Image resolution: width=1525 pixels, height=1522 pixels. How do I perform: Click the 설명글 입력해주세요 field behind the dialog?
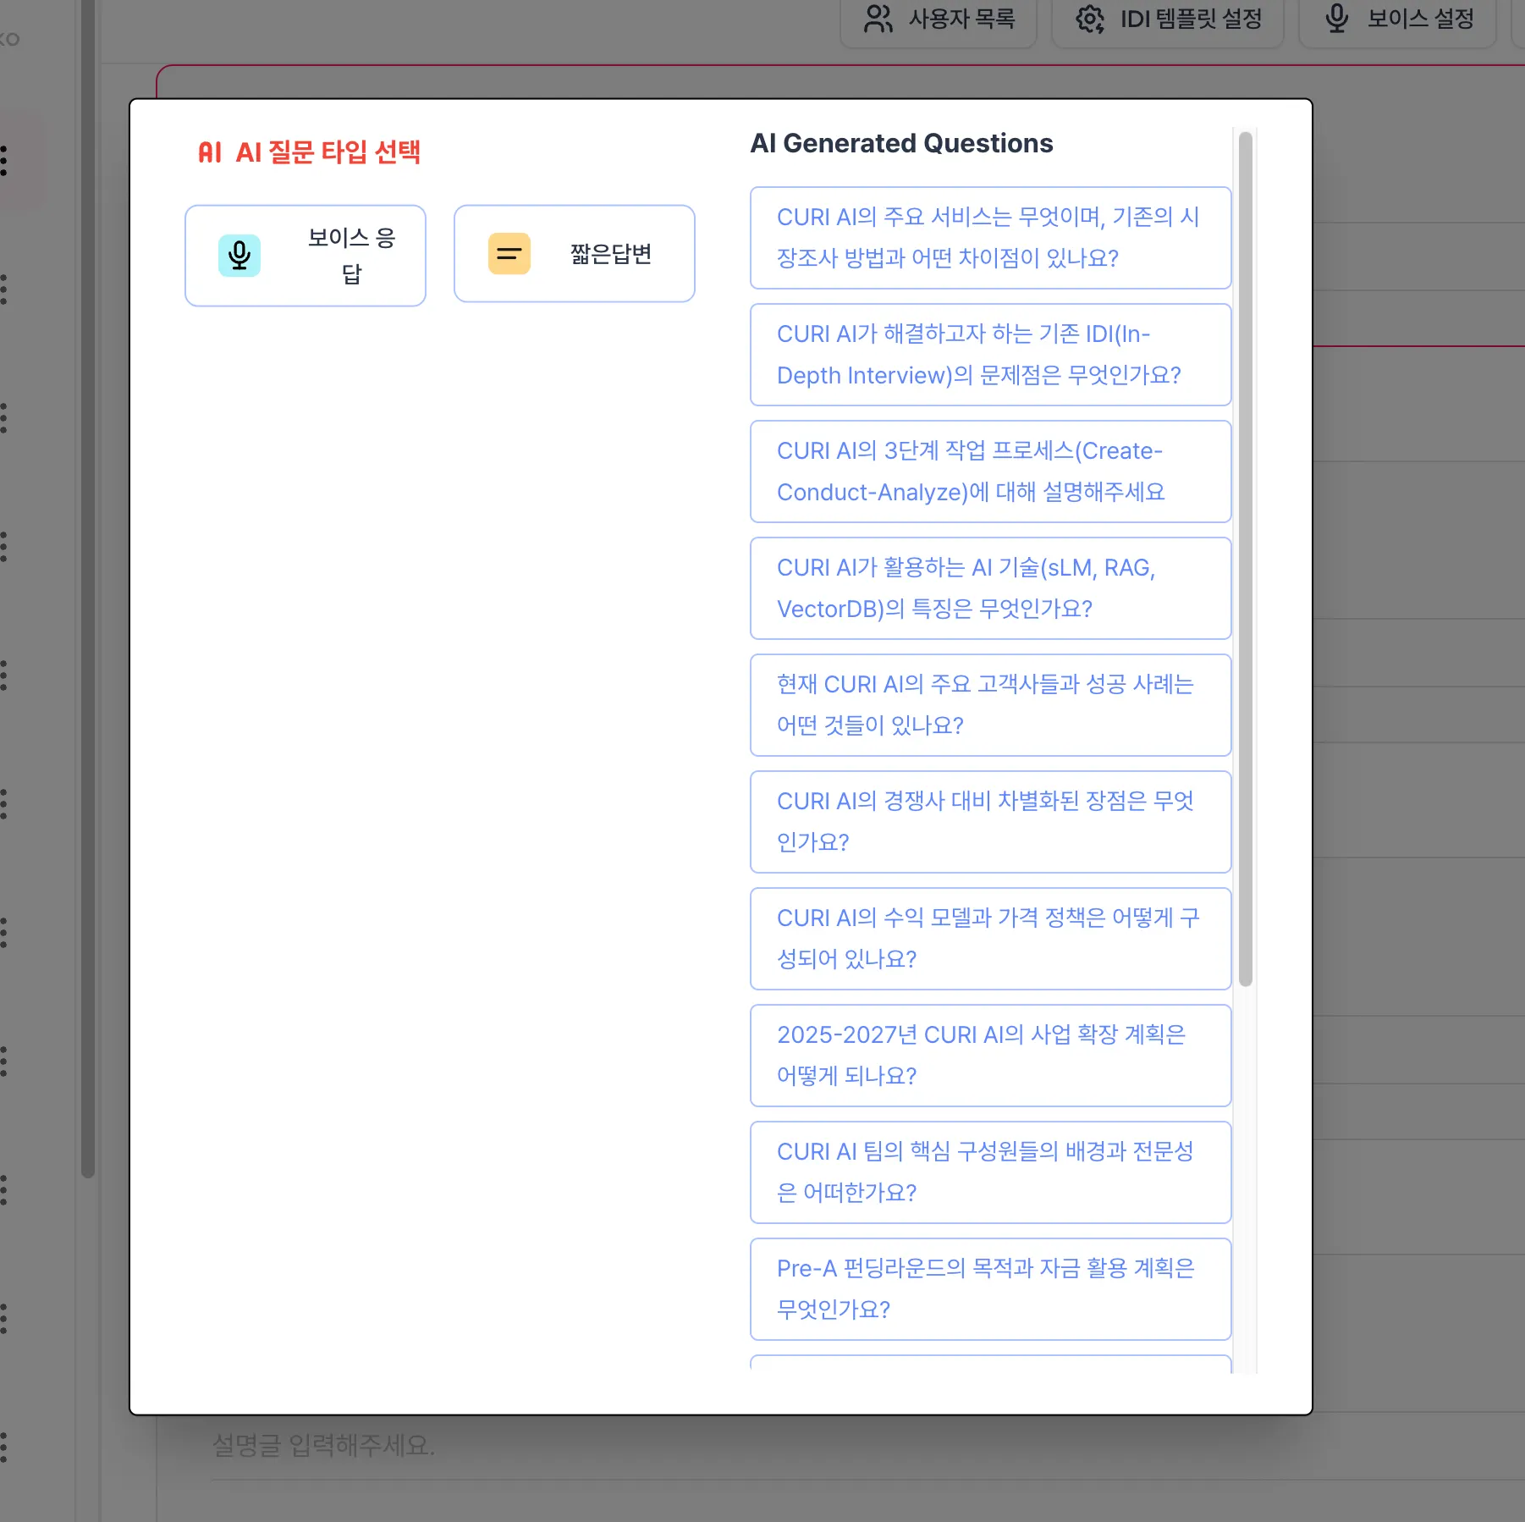click(x=867, y=1447)
